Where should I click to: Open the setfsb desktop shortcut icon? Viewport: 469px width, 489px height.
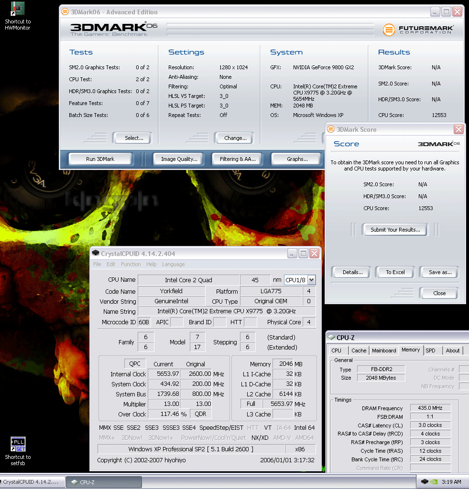pyautogui.click(x=18, y=444)
